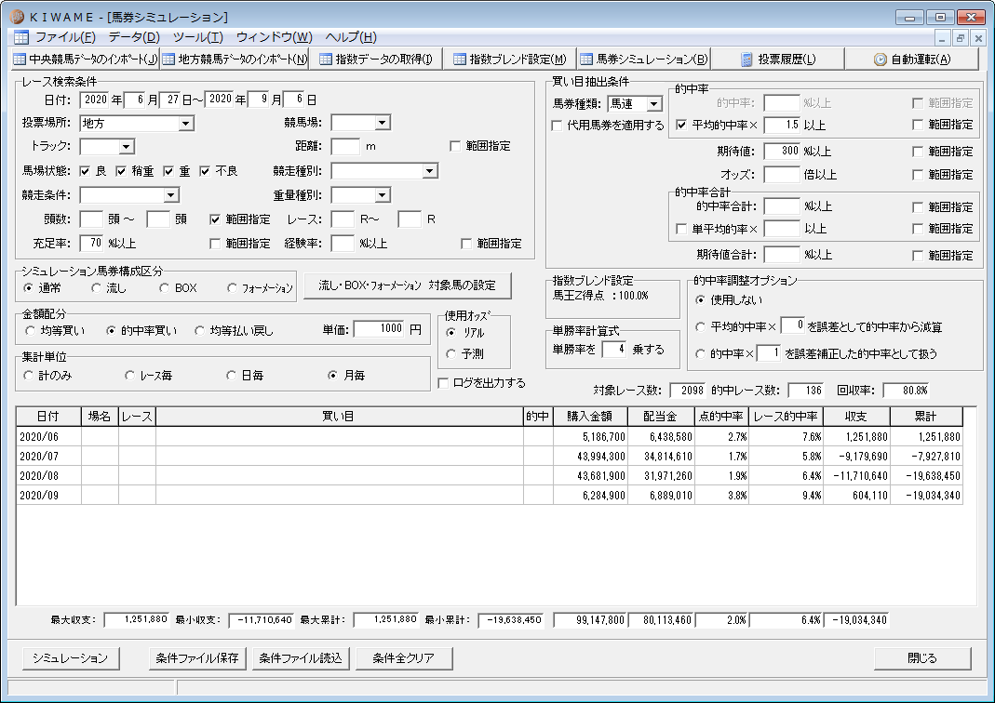Select 日毎 aggregation radio button
This screenshot has height=703, width=995.
click(x=231, y=376)
